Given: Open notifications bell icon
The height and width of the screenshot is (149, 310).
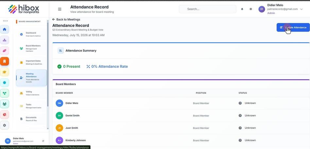Looking at the screenshot, I should pos(242,9).
